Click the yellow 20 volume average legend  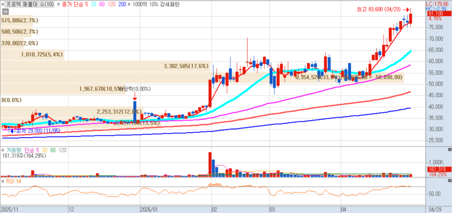[x=45, y=150]
